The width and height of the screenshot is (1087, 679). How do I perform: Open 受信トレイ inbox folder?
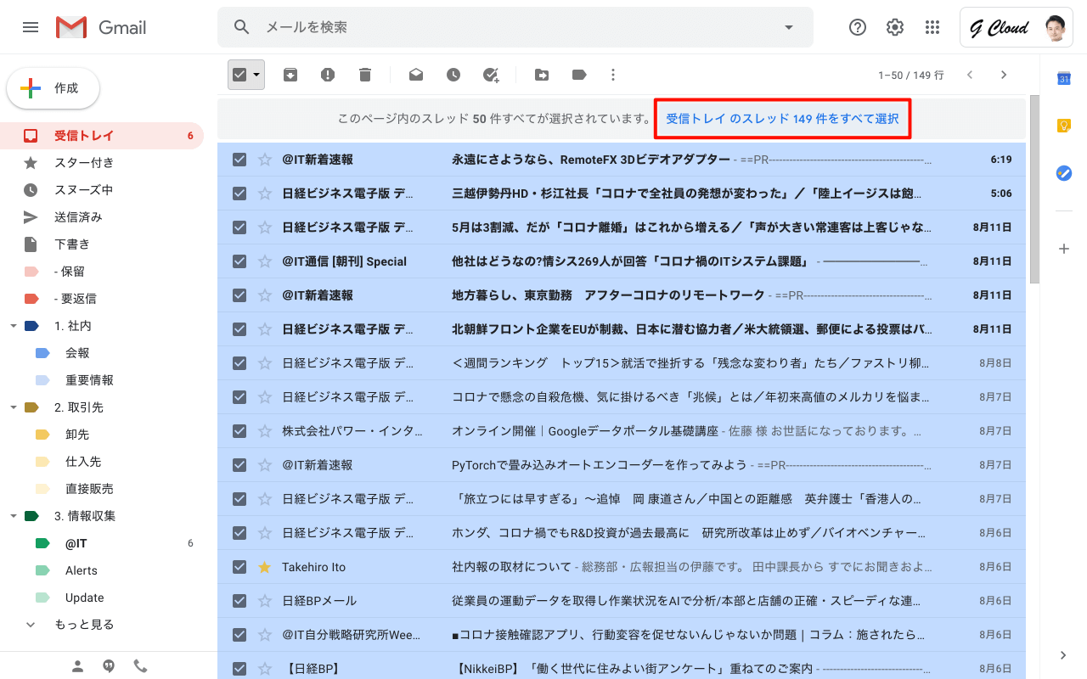pyautogui.click(x=102, y=136)
